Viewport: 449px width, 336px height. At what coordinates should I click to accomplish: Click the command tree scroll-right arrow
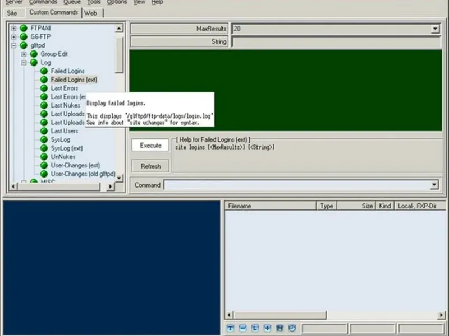pyautogui.click(x=111, y=186)
